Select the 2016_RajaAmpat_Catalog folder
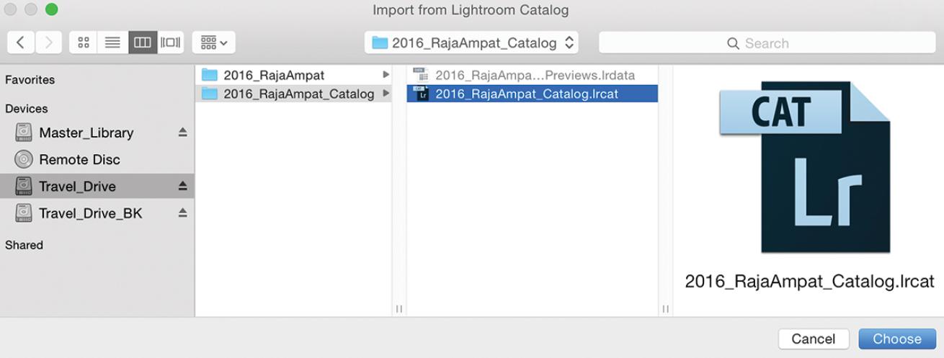This screenshot has height=358, width=944. [x=298, y=94]
